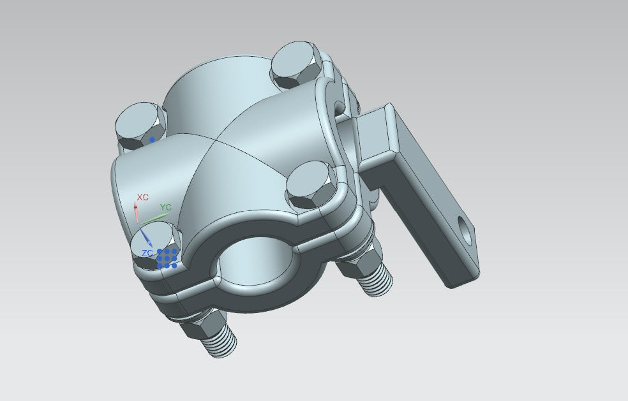Click the red XC axis label

[x=142, y=197]
